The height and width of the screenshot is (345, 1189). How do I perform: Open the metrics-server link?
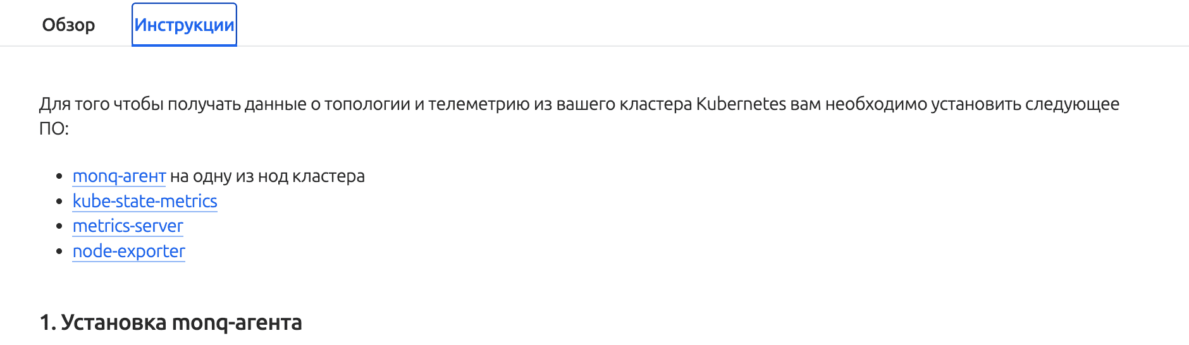(128, 226)
